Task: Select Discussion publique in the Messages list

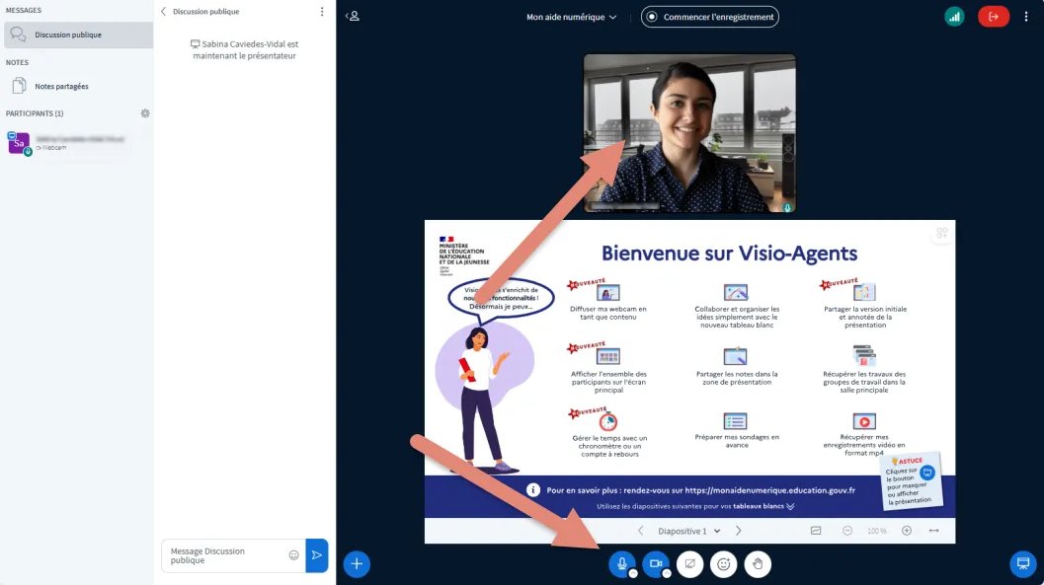Action: coord(76,35)
